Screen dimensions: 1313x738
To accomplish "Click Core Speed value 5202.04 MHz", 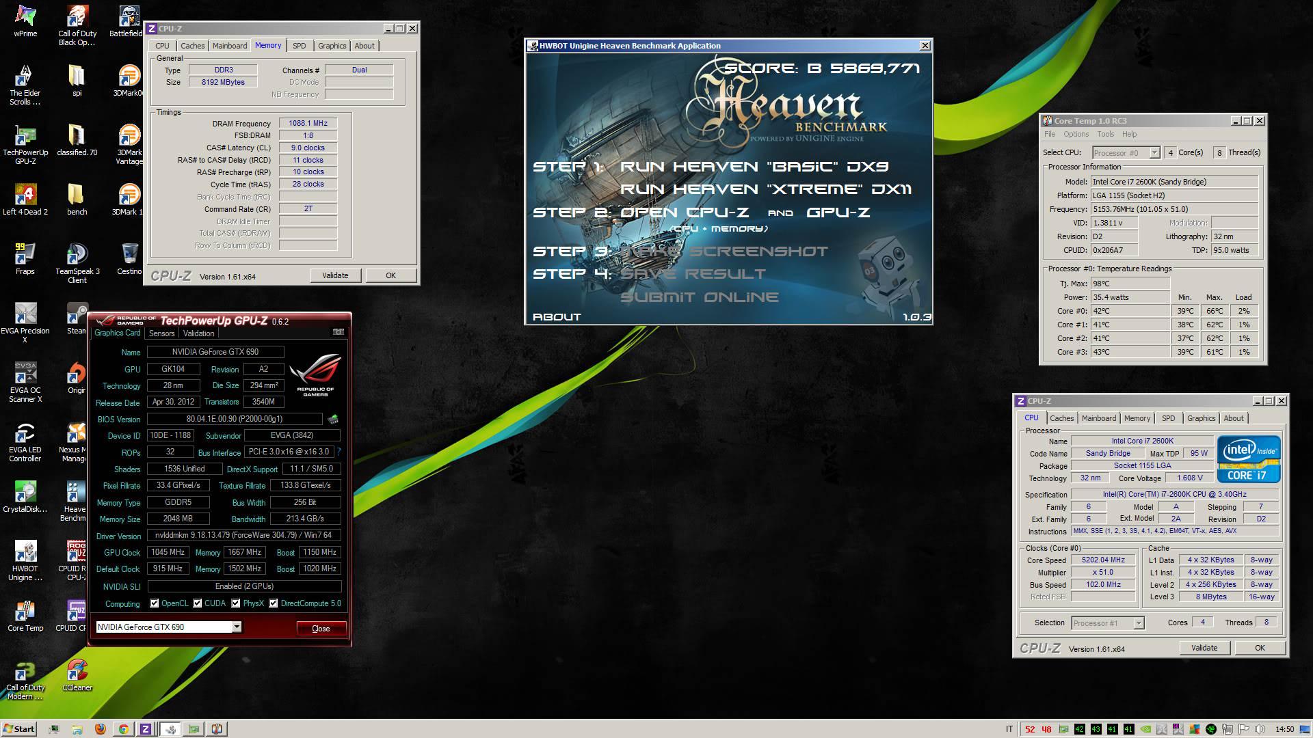I will pos(1103,560).
